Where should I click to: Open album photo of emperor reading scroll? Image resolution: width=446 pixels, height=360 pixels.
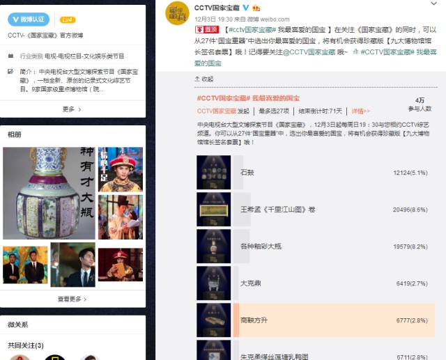121,265
